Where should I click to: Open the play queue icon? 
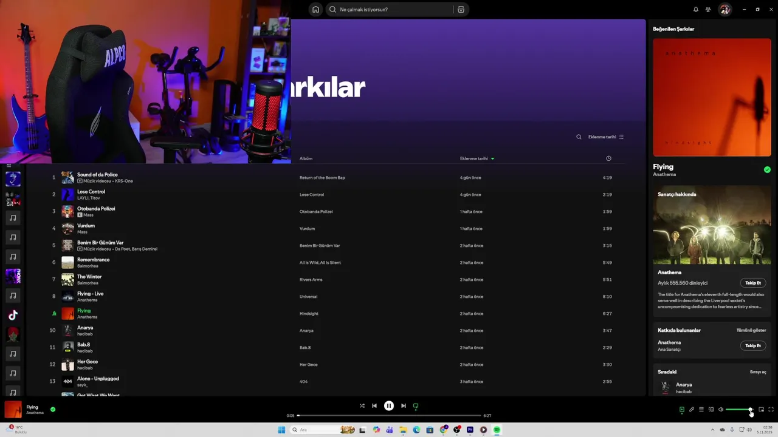click(701, 410)
